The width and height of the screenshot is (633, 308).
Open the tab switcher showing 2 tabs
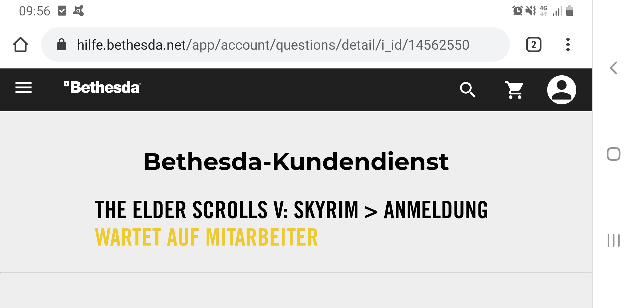(533, 45)
